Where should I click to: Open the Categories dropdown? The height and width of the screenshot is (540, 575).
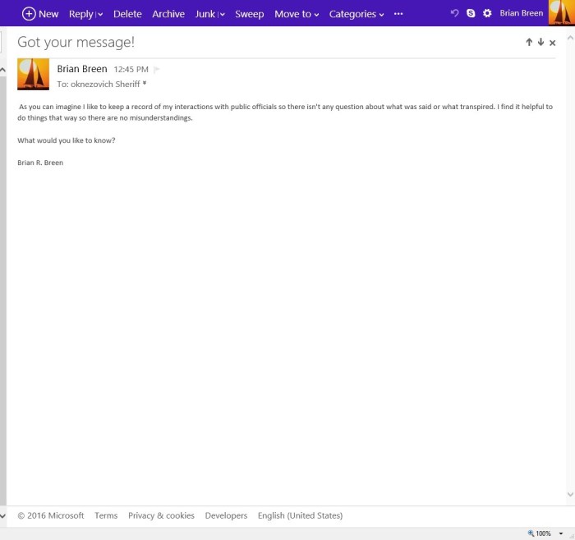[356, 14]
